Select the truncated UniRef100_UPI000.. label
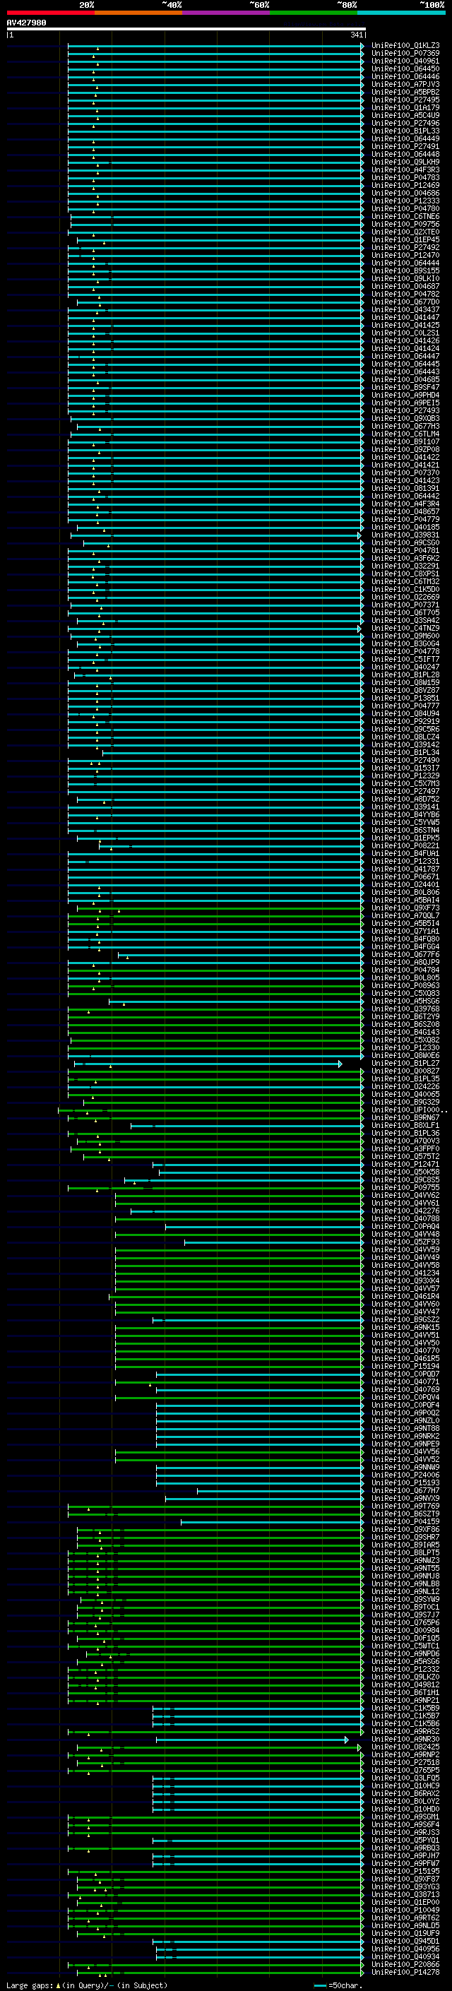 409,1110
